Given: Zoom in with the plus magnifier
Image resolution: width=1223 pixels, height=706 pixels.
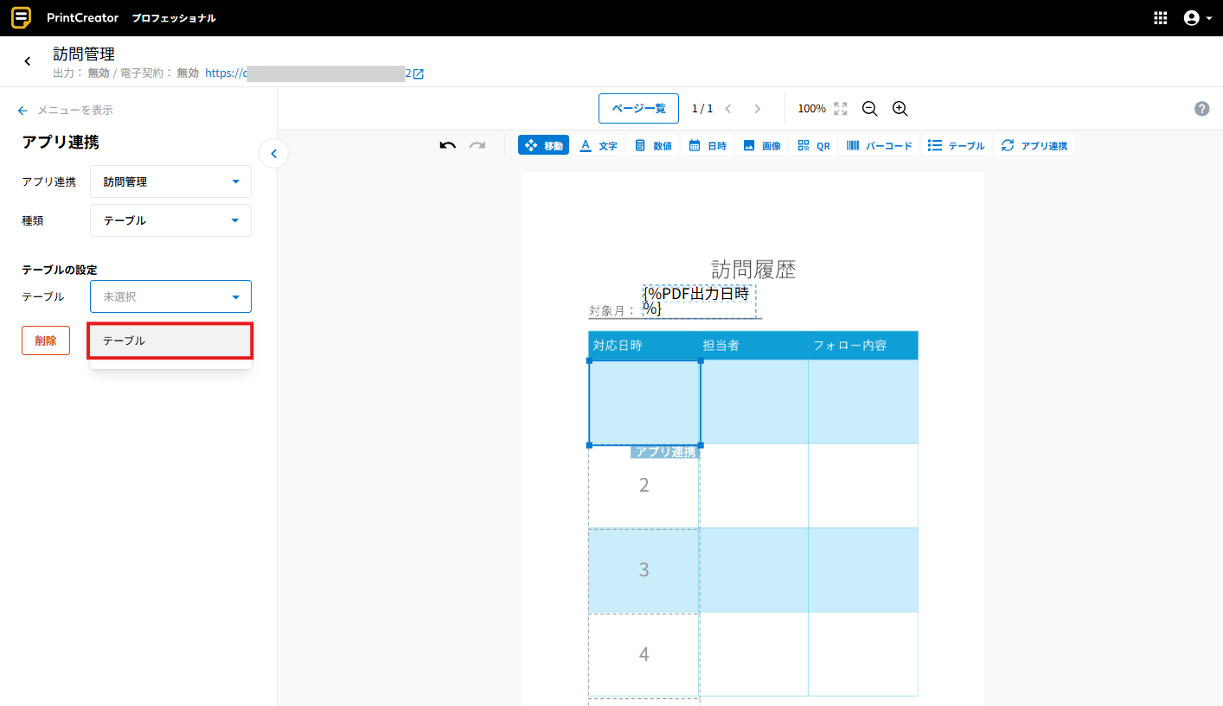Looking at the screenshot, I should pyautogui.click(x=900, y=109).
